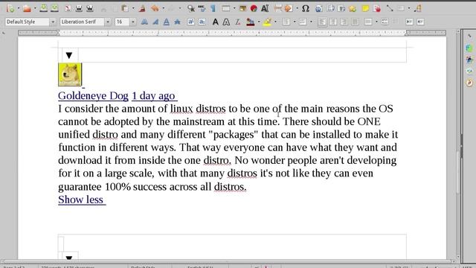Undo the last action
The image size is (476, 268).
pyautogui.click(x=155, y=8)
